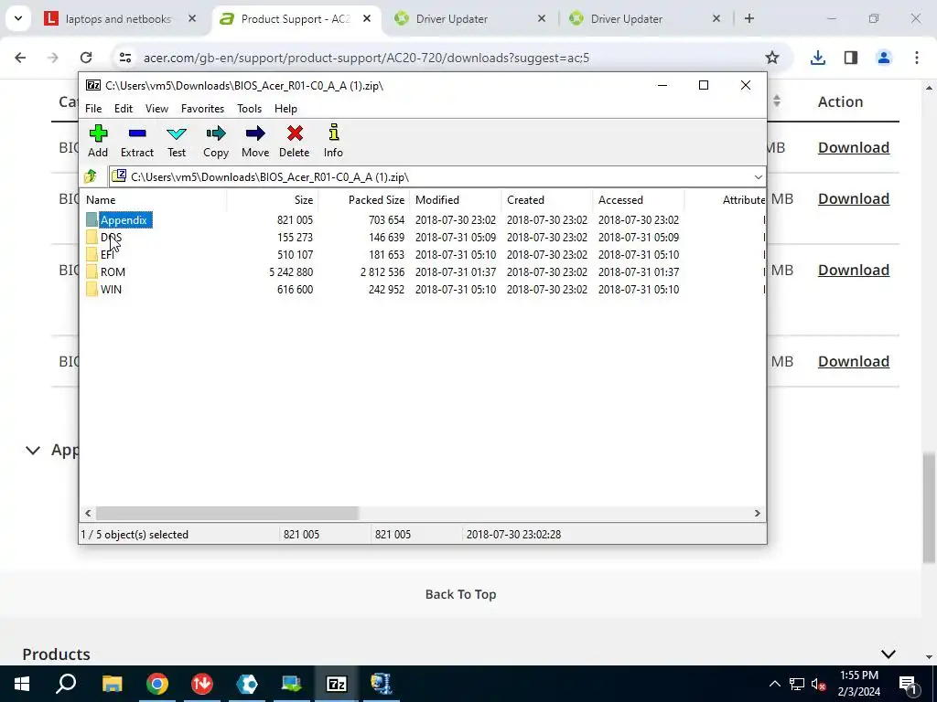
Task: Click the Back To Top link
Action: click(460, 594)
